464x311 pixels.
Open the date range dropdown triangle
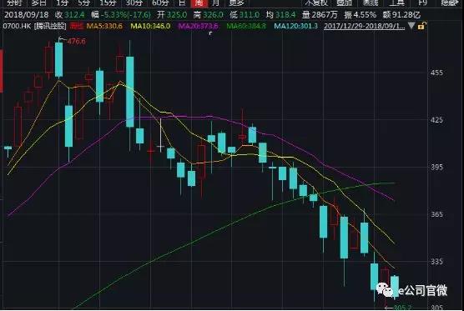point(411,26)
